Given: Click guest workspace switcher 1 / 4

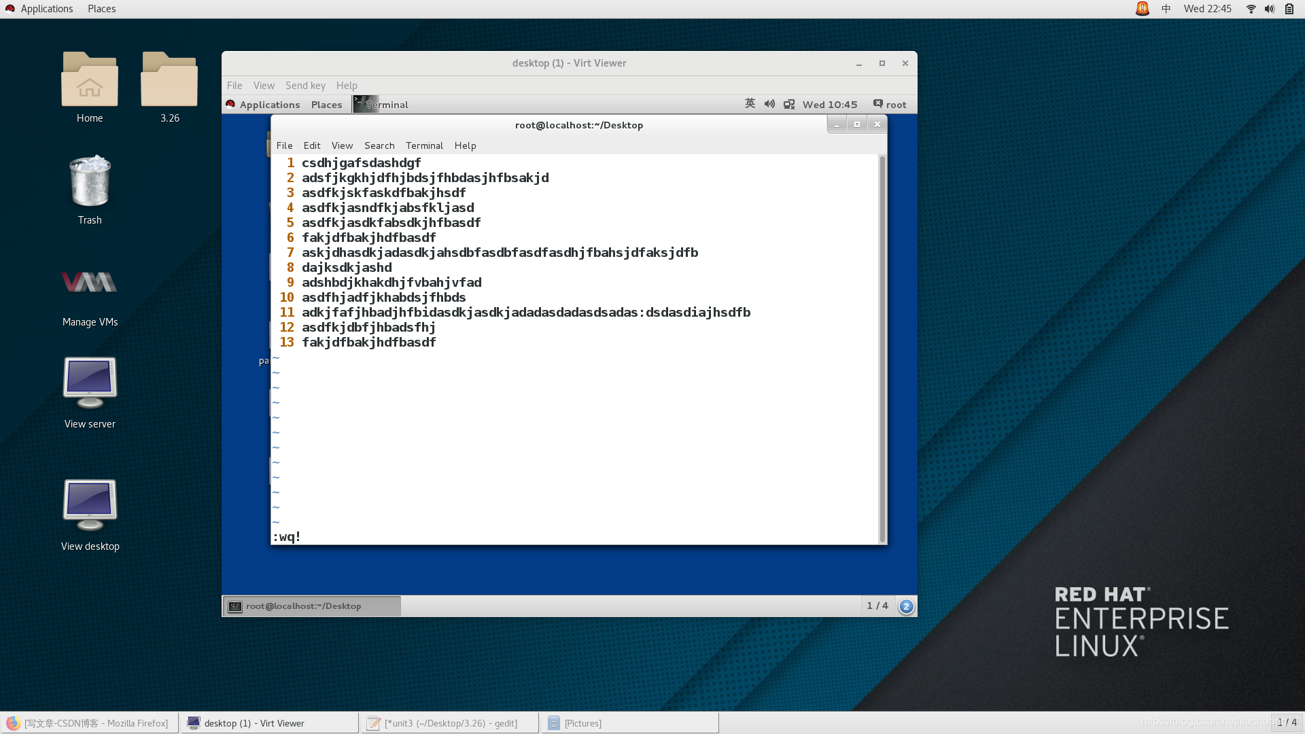Looking at the screenshot, I should coord(877,606).
